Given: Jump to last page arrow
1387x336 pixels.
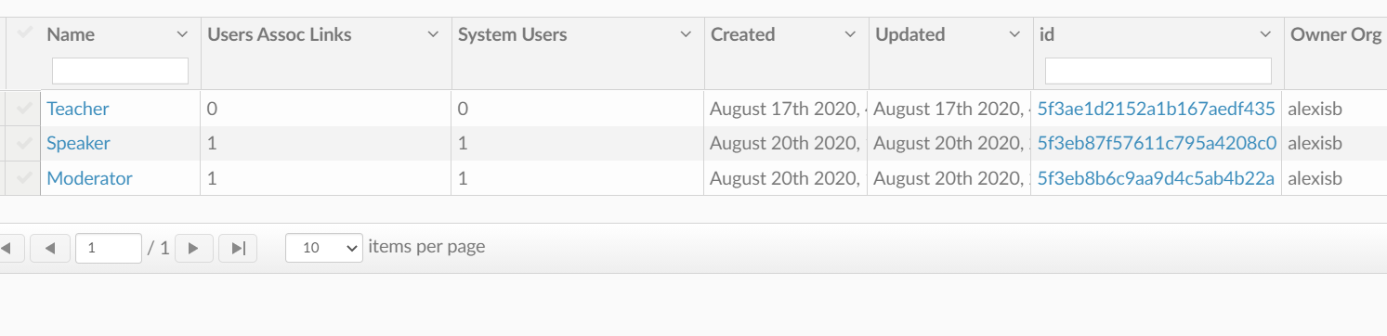Looking at the screenshot, I should [238, 248].
